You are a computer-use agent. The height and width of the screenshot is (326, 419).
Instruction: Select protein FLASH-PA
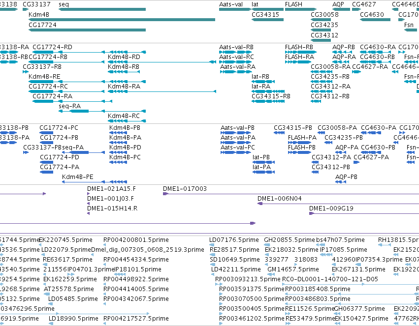coord(299,143)
